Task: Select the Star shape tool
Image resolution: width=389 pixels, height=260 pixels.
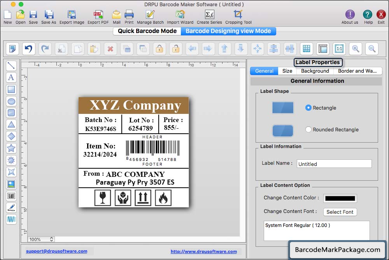Action: (11, 148)
